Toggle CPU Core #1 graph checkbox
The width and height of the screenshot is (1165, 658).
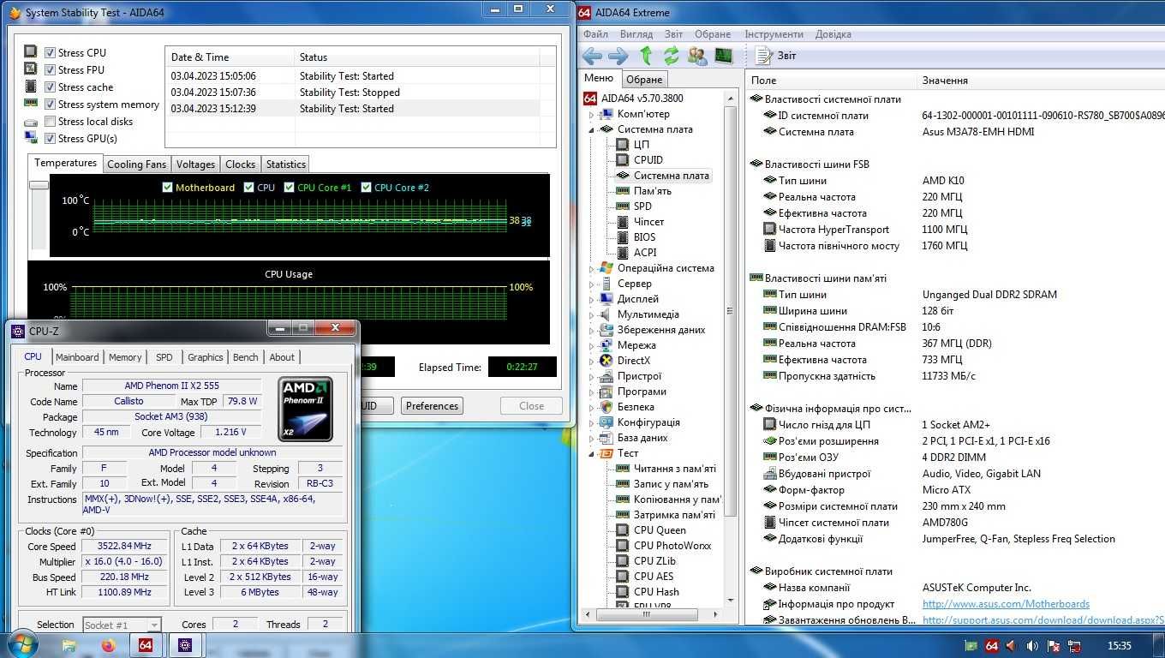(x=290, y=188)
